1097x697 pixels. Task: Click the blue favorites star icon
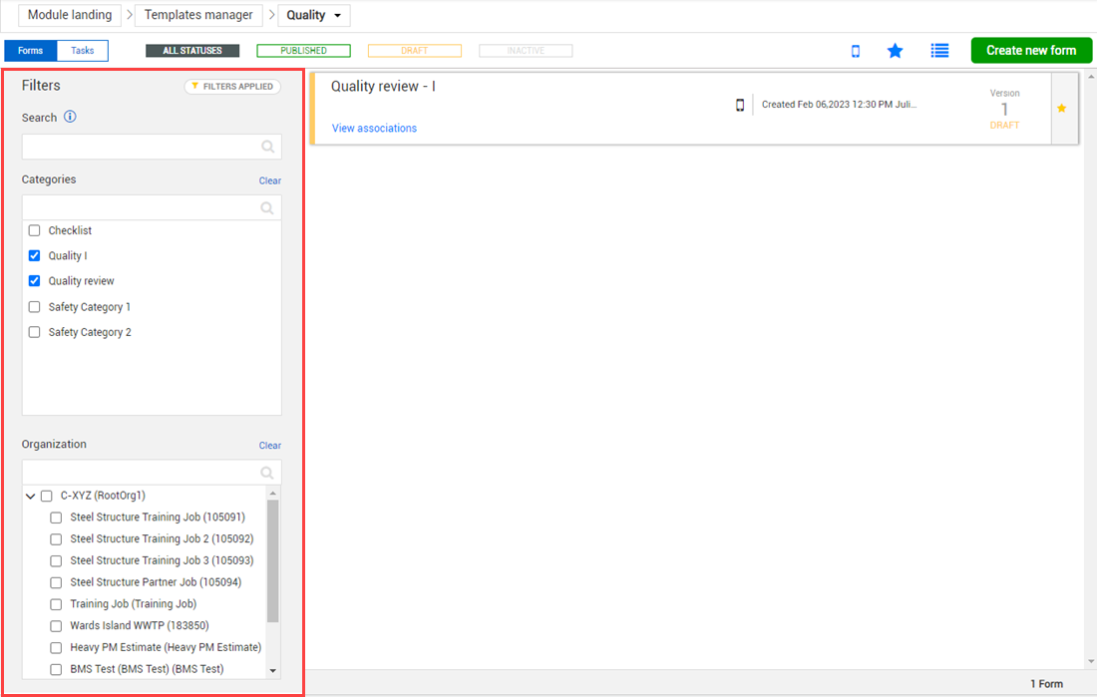pyautogui.click(x=895, y=51)
